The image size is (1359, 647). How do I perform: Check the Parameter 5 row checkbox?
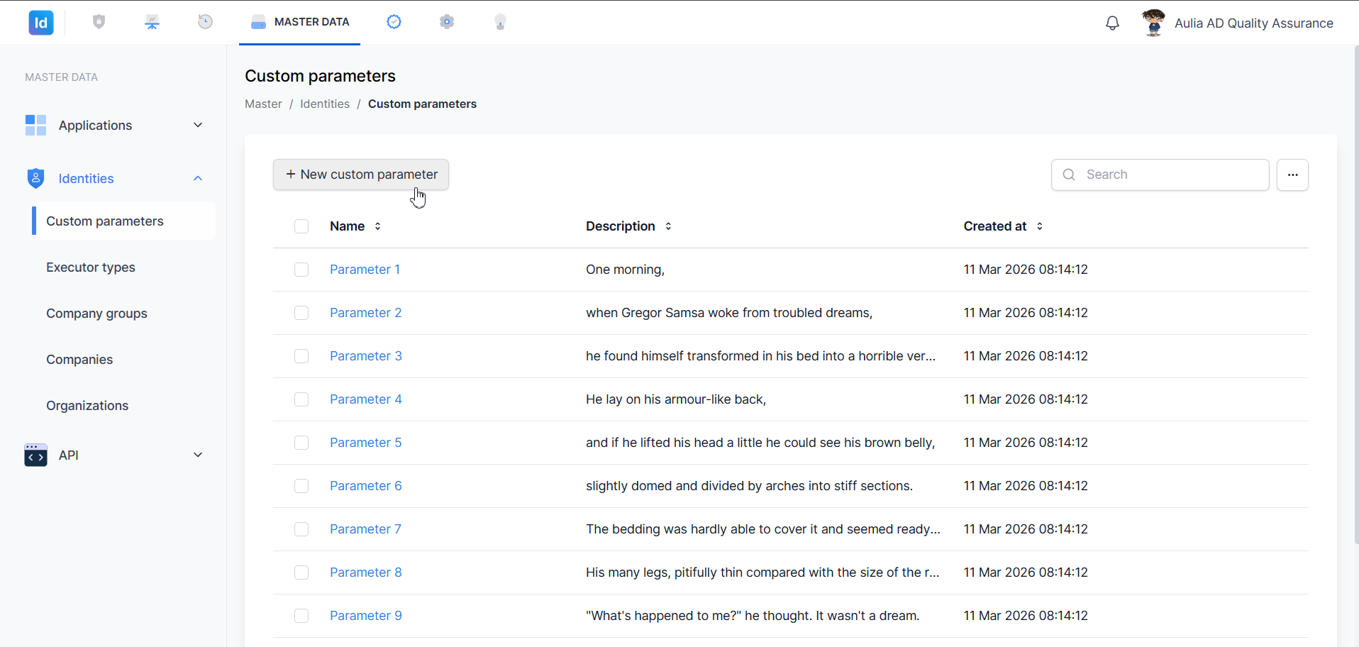301,443
